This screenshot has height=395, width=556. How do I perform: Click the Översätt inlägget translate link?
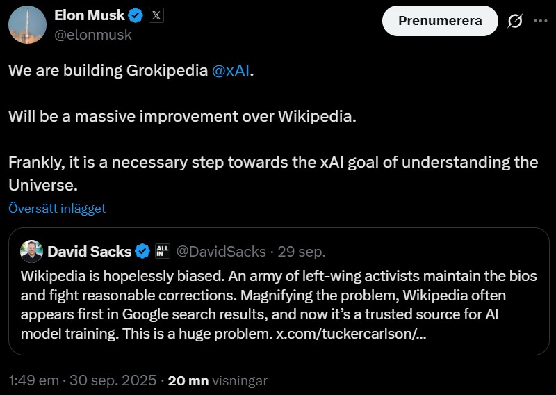[x=57, y=208]
